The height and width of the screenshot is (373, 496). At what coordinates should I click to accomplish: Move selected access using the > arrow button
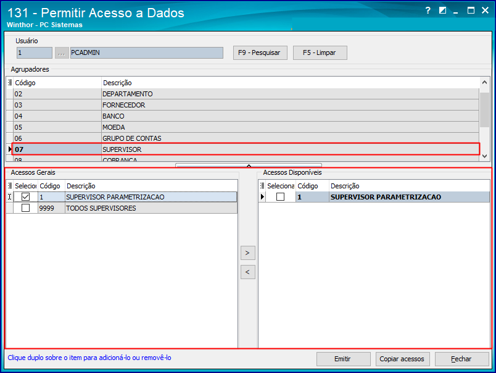point(247,253)
